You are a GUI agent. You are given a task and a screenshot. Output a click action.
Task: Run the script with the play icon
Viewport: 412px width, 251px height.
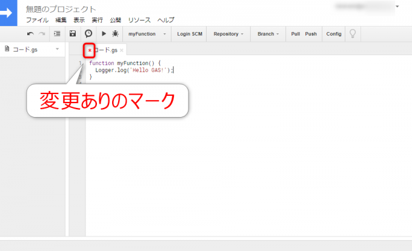point(104,33)
